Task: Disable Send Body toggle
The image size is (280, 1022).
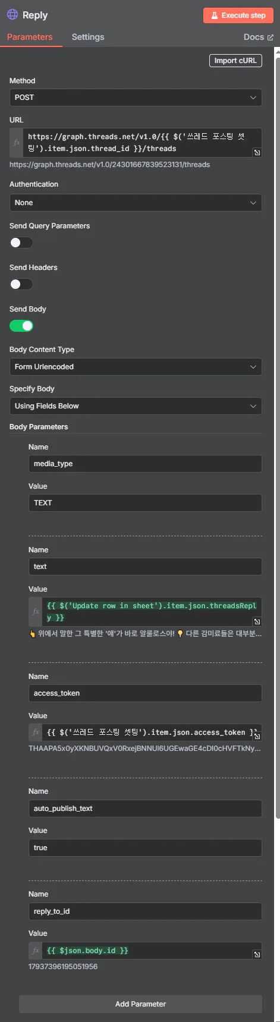Action: (x=21, y=326)
